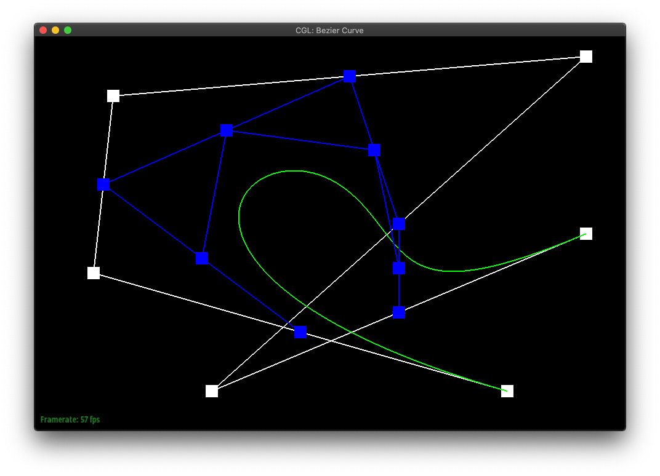Click blue point between left-edge and lowest blue points

202,258
